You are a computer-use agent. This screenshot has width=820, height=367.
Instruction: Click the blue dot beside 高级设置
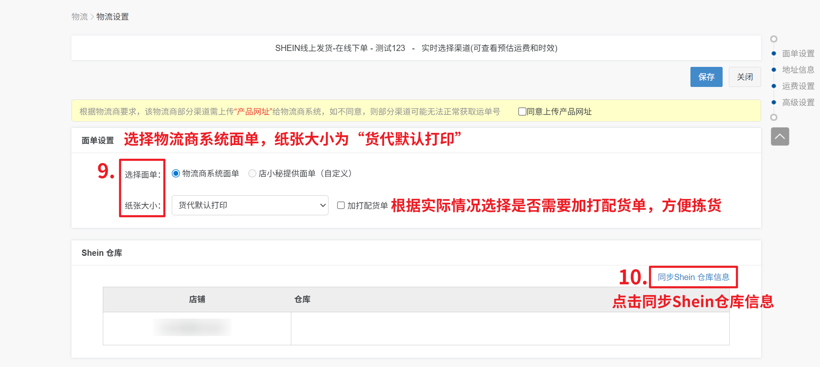click(774, 102)
